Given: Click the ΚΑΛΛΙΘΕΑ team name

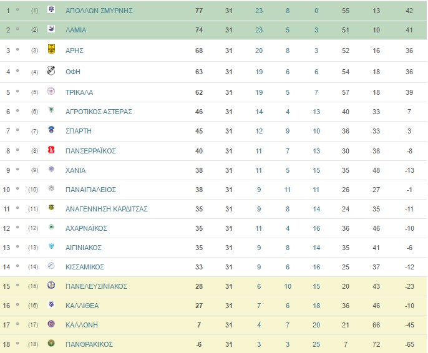Looking at the screenshot, I should click(x=82, y=306).
